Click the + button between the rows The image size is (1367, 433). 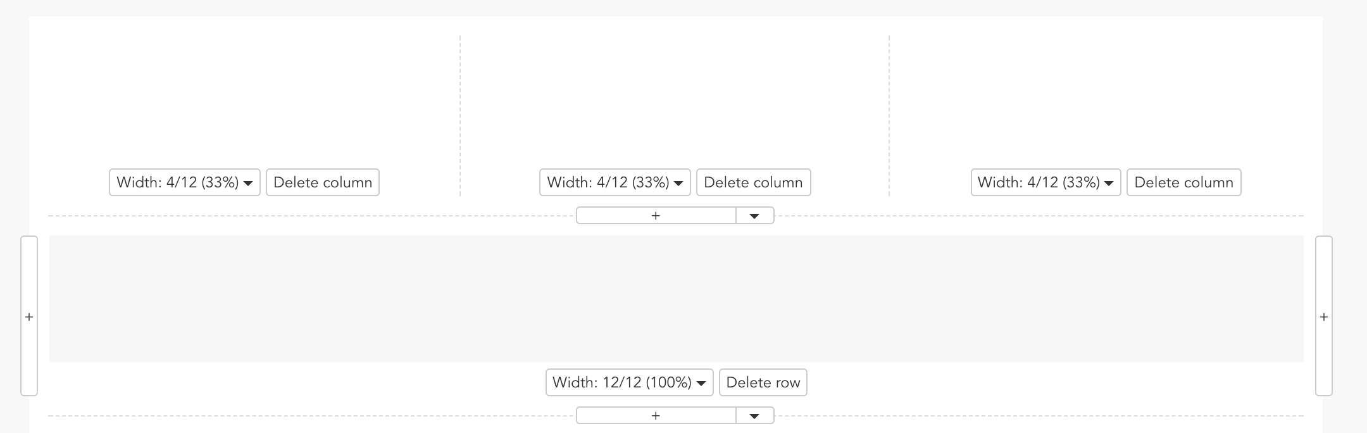pyautogui.click(x=655, y=215)
